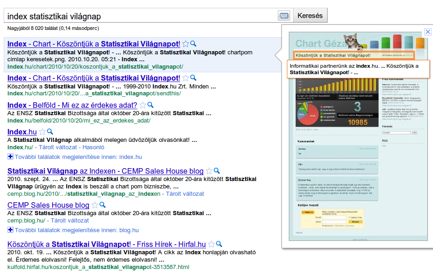Star the Index.hu result
433x275 pixels.
(42, 132)
